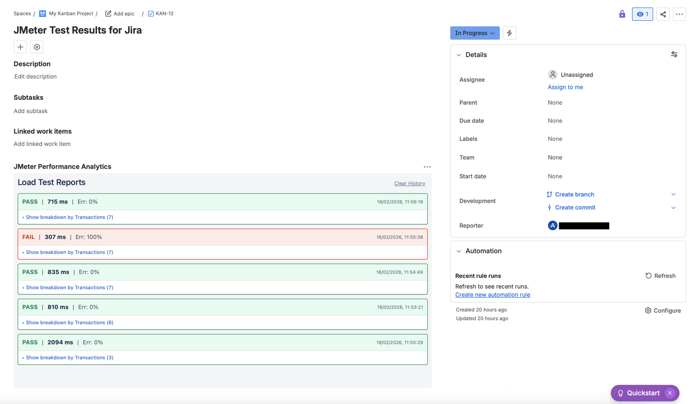Viewport: 694px width, 404px height.
Task: Click the unlocked padlock icon
Action: point(622,14)
